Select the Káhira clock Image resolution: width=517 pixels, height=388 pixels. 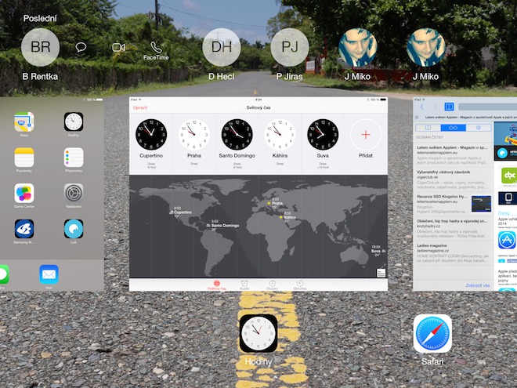pos(280,135)
